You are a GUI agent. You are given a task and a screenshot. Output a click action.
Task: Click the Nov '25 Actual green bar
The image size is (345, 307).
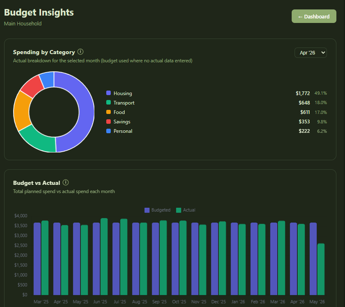(203, 260)
